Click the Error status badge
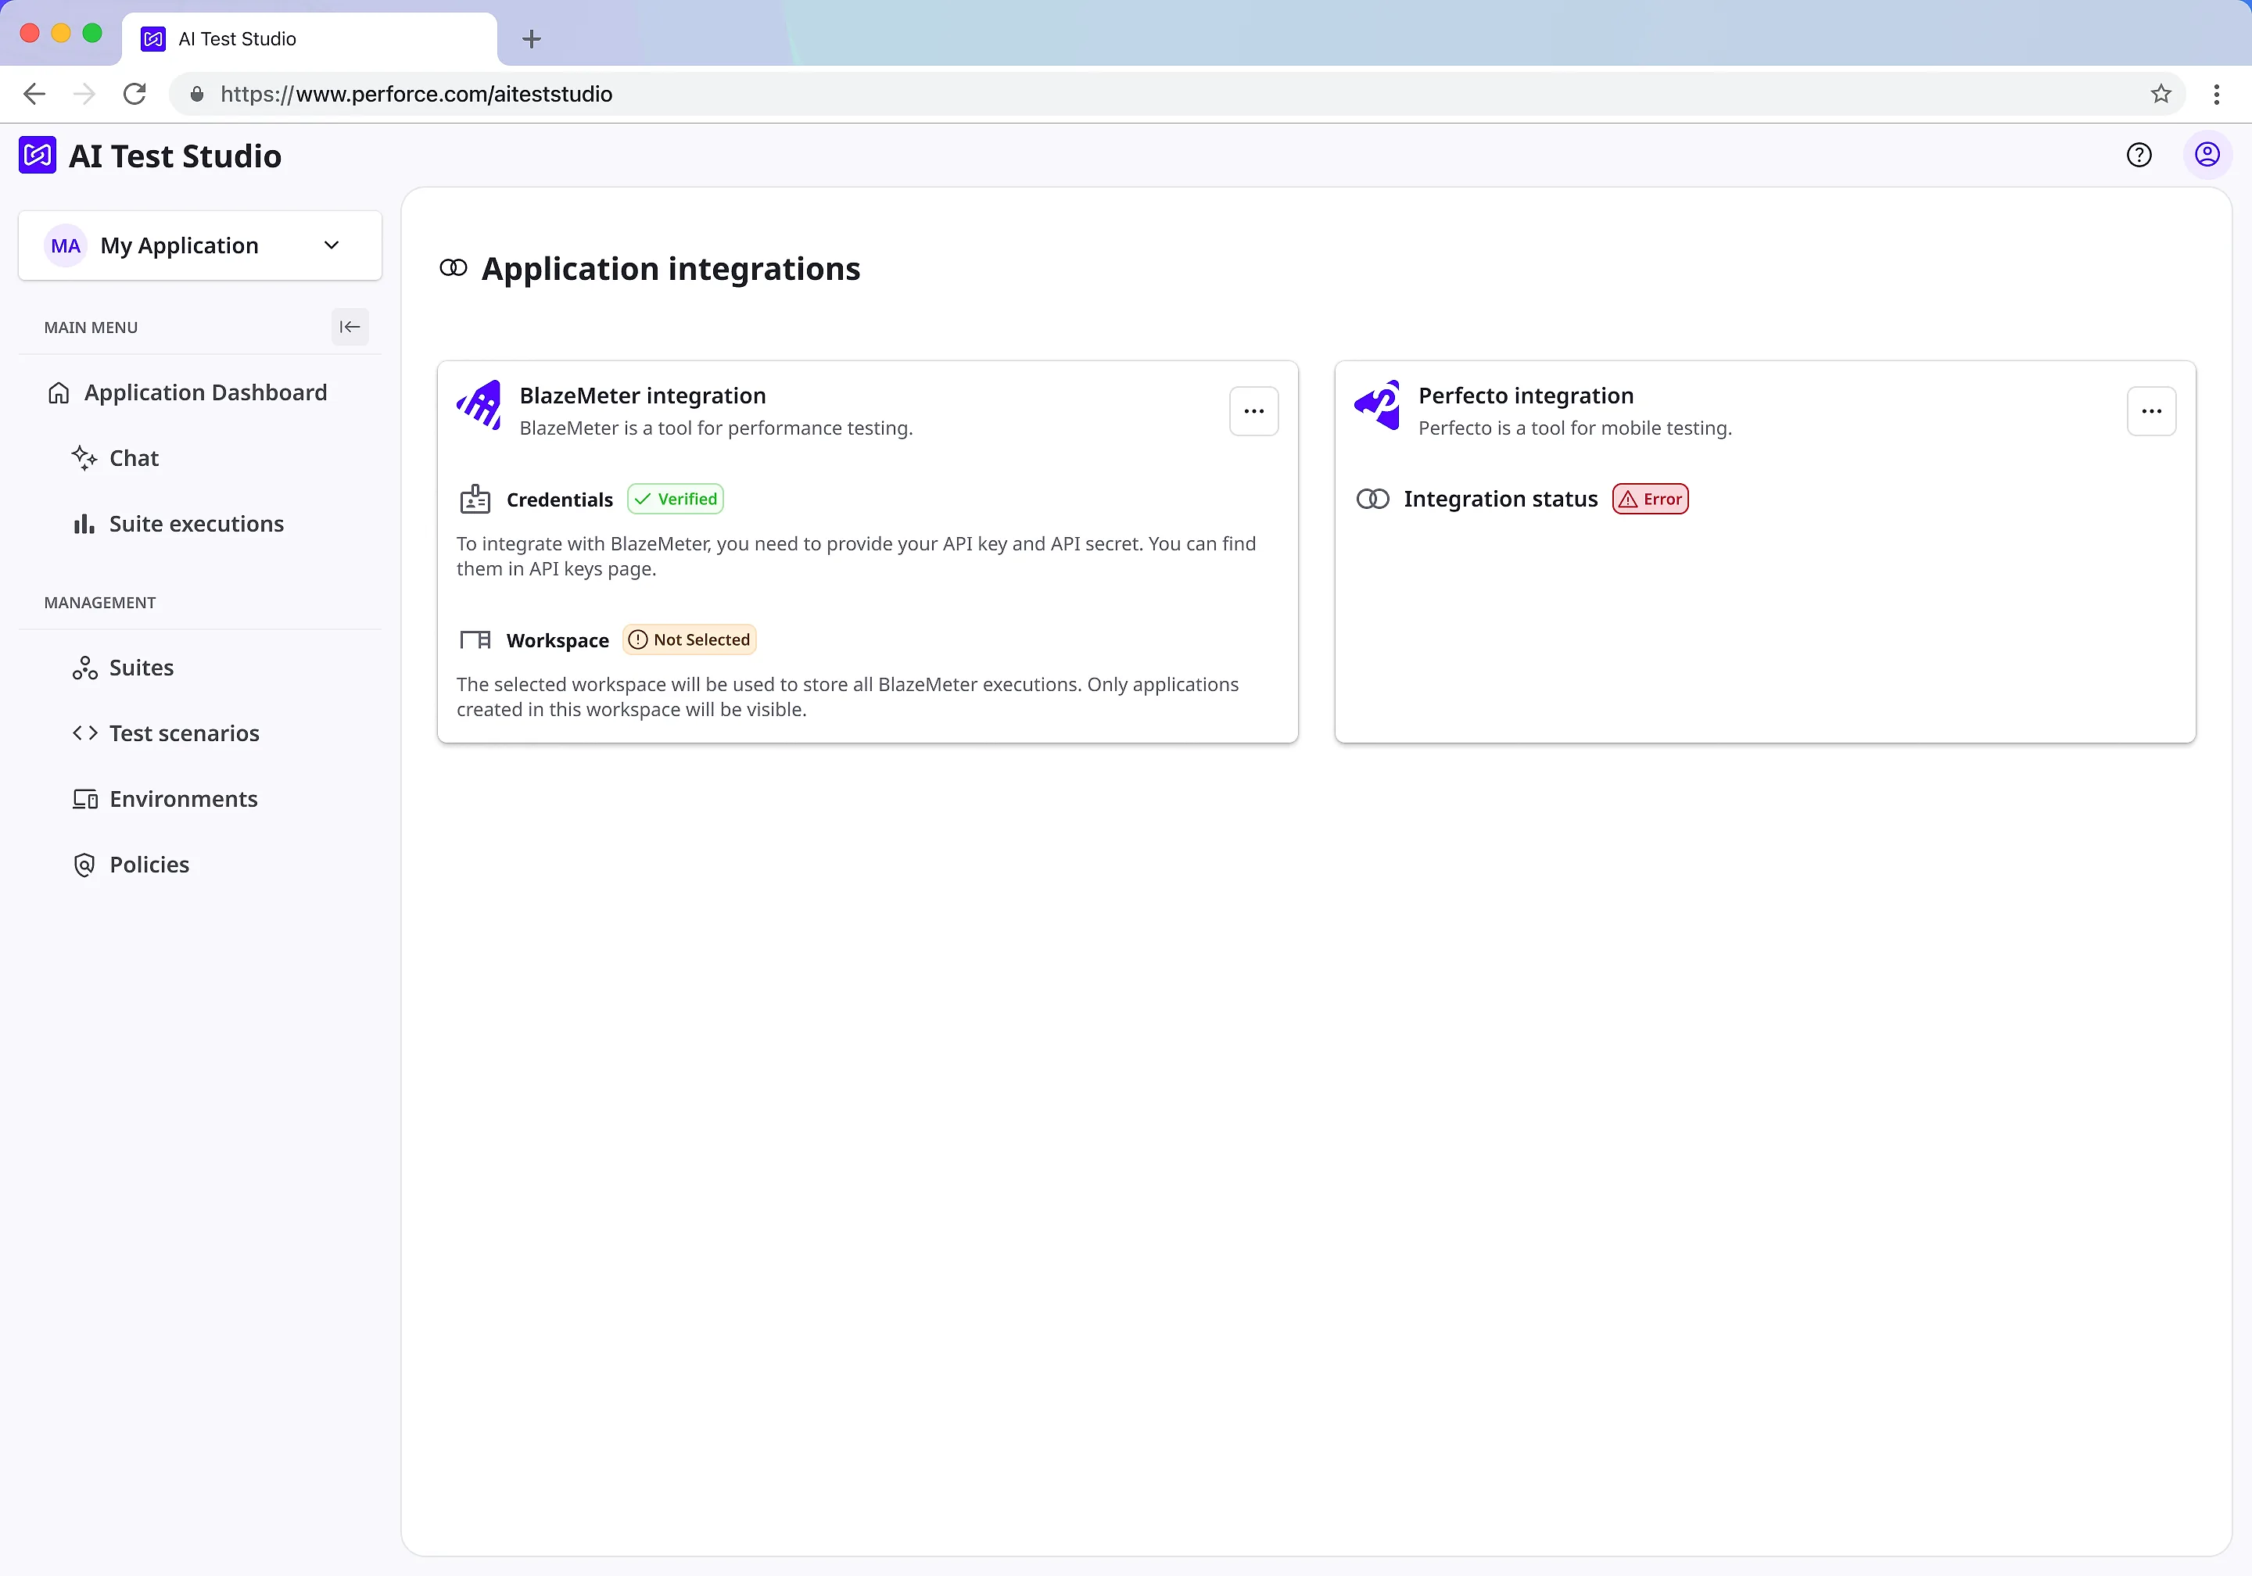Image resolution: width=2252 pixels, height=1576 pixels. tap(1650, 500)
